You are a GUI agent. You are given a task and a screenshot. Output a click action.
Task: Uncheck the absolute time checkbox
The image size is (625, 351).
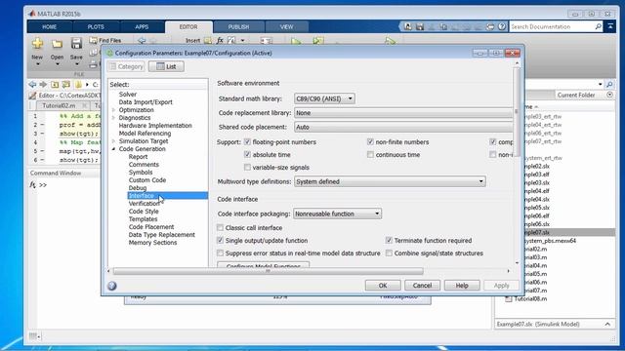(x=247, y=154)
